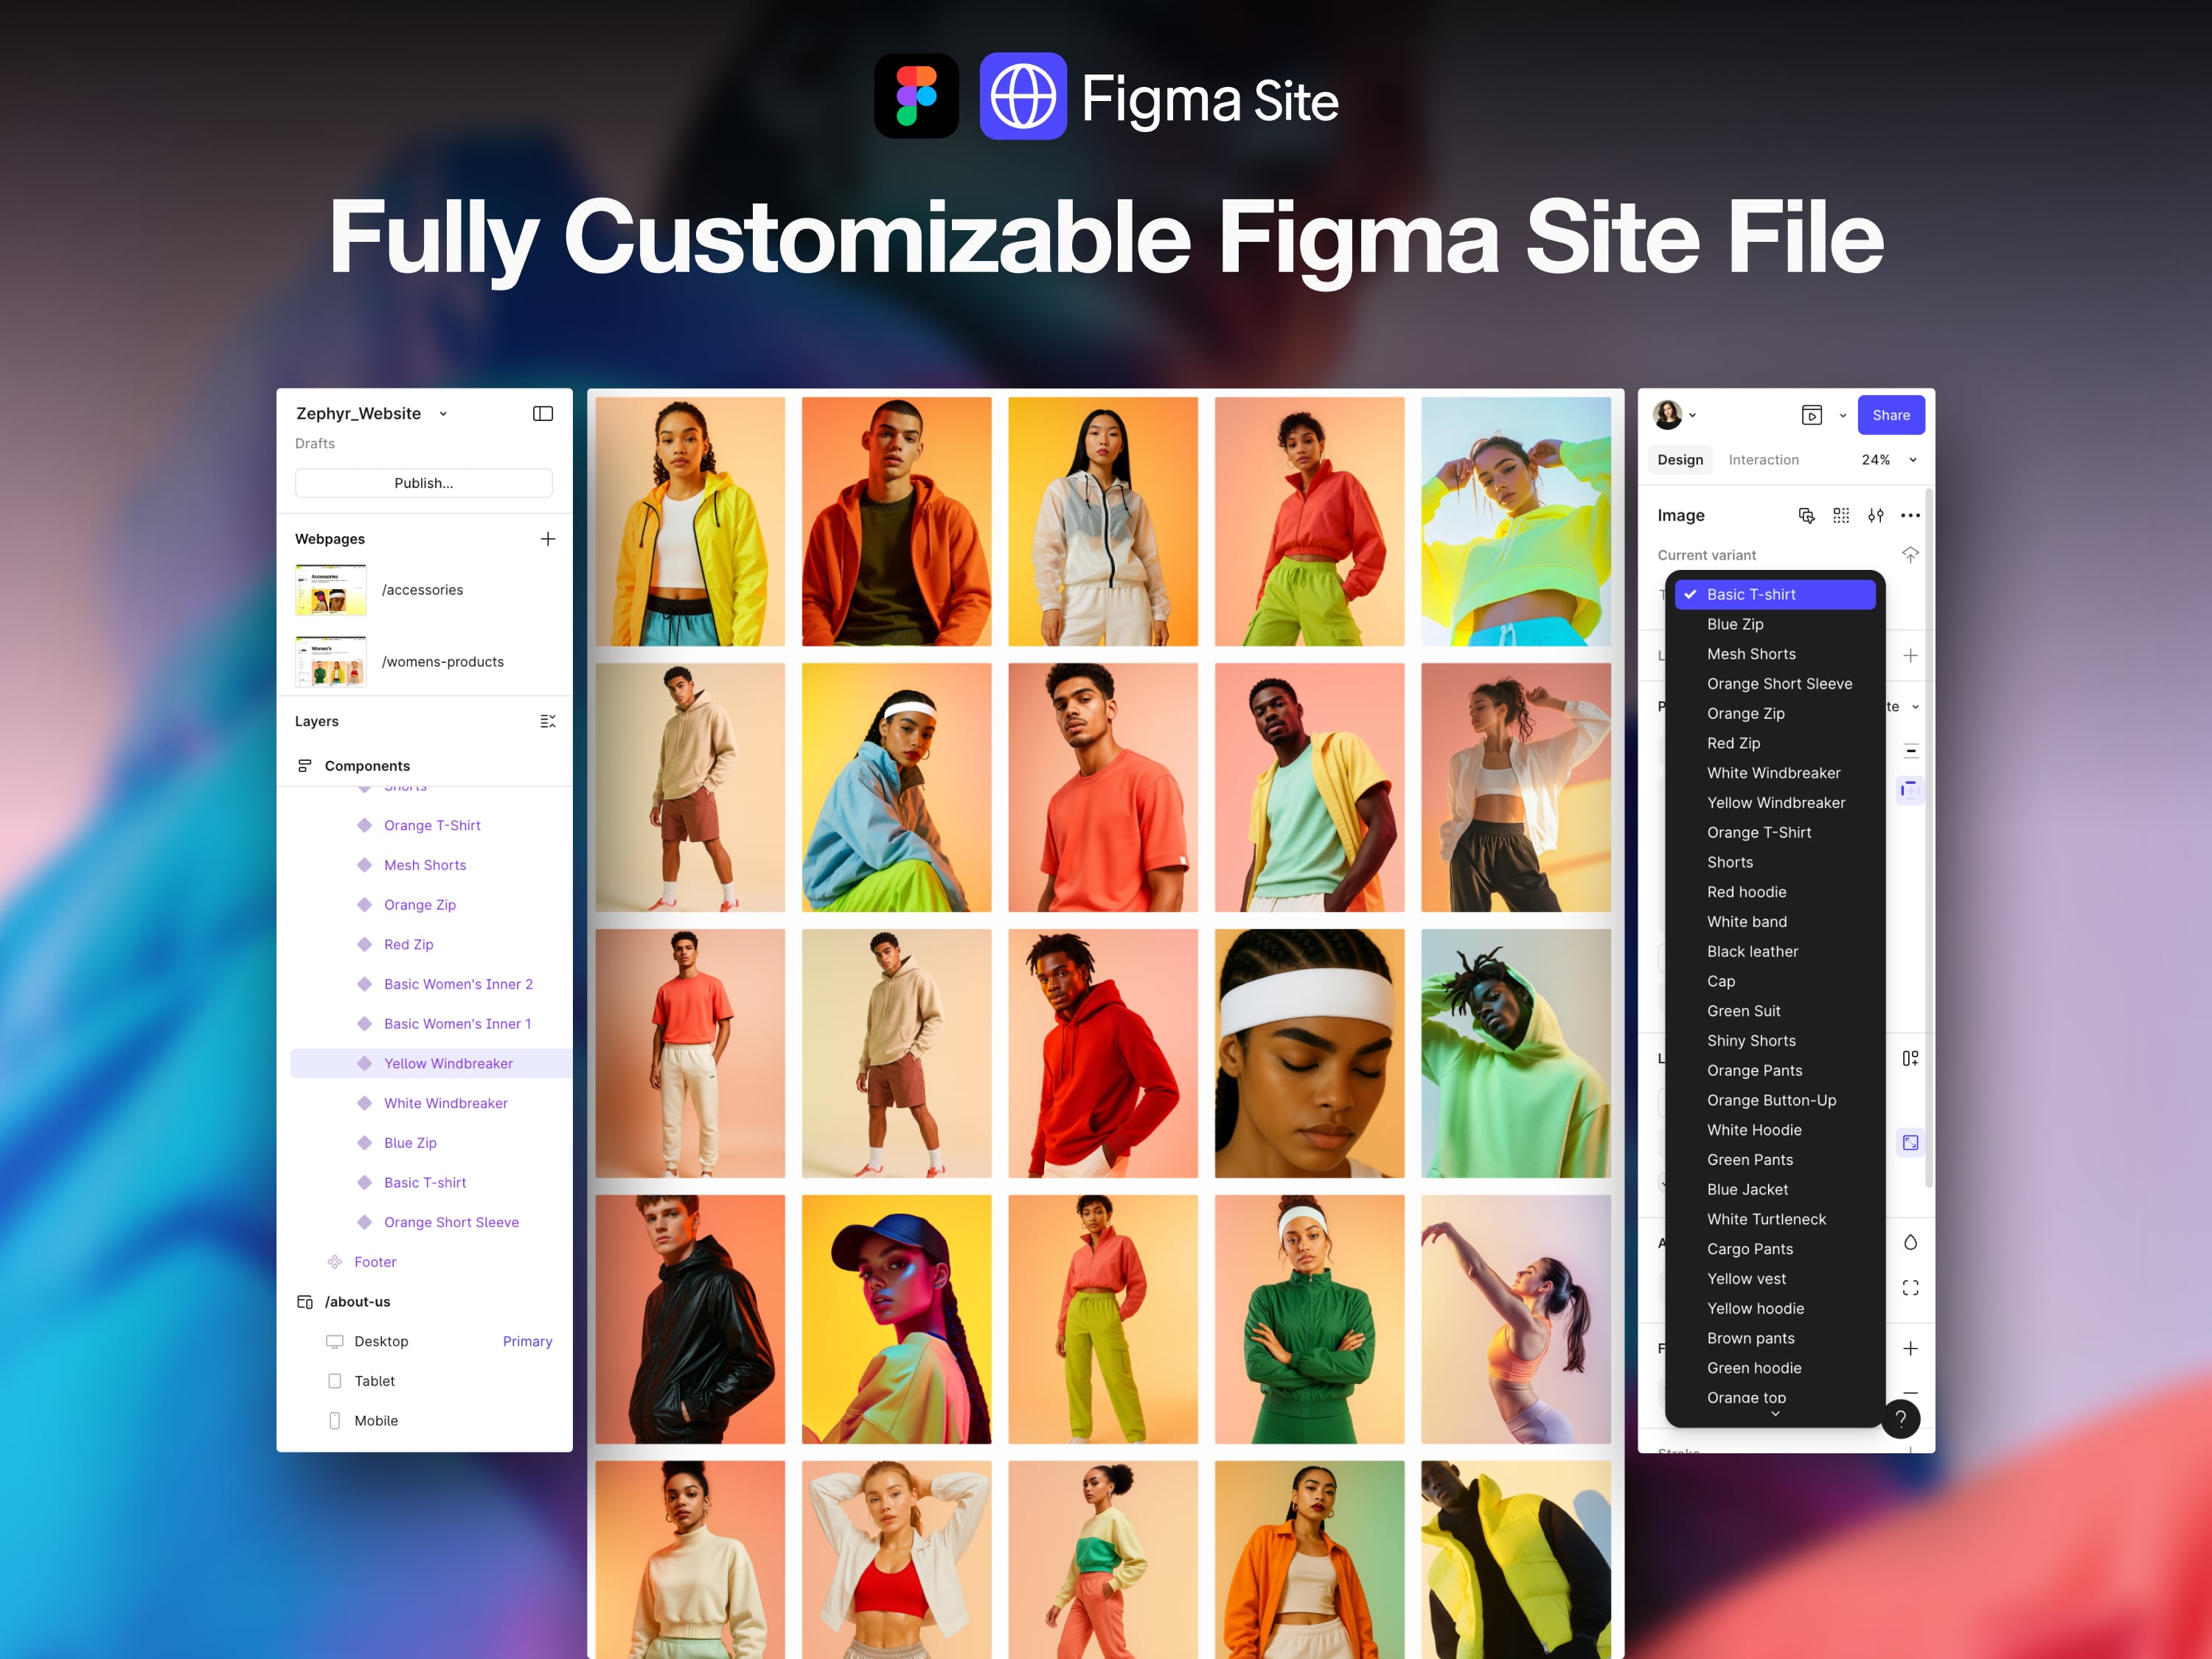
Task: Add a new webpage with plus icon
Action: pyautogui.click(x=548, y=539)
